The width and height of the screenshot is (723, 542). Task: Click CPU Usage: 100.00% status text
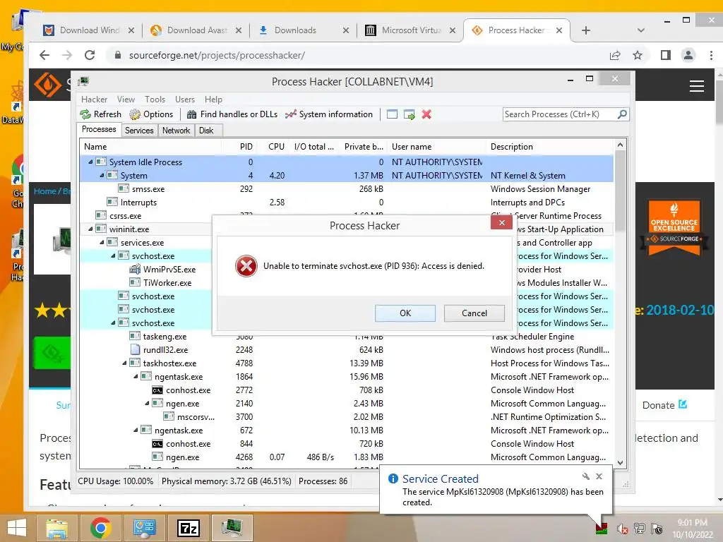tap(115, 481)
